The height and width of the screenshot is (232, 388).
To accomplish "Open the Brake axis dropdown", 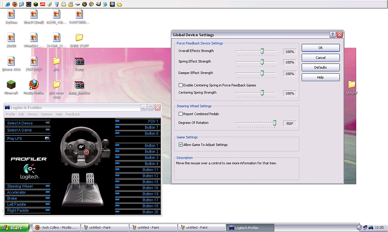I will pyautogui.click(x=47, y=198).
